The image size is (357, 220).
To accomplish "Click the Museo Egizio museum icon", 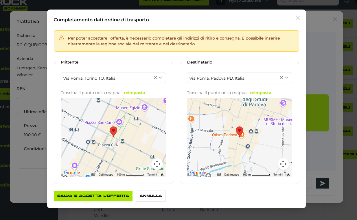I will (x=145, y=108).
